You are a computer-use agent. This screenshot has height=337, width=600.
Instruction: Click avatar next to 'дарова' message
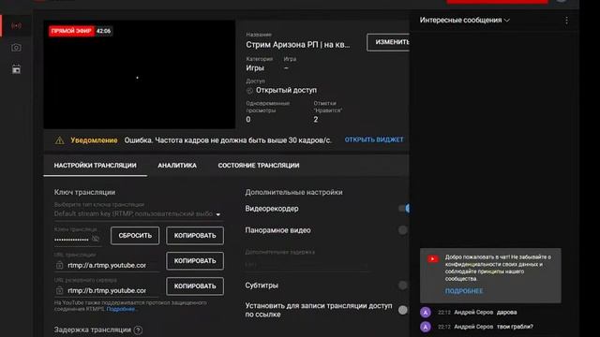tap(426, 313)
